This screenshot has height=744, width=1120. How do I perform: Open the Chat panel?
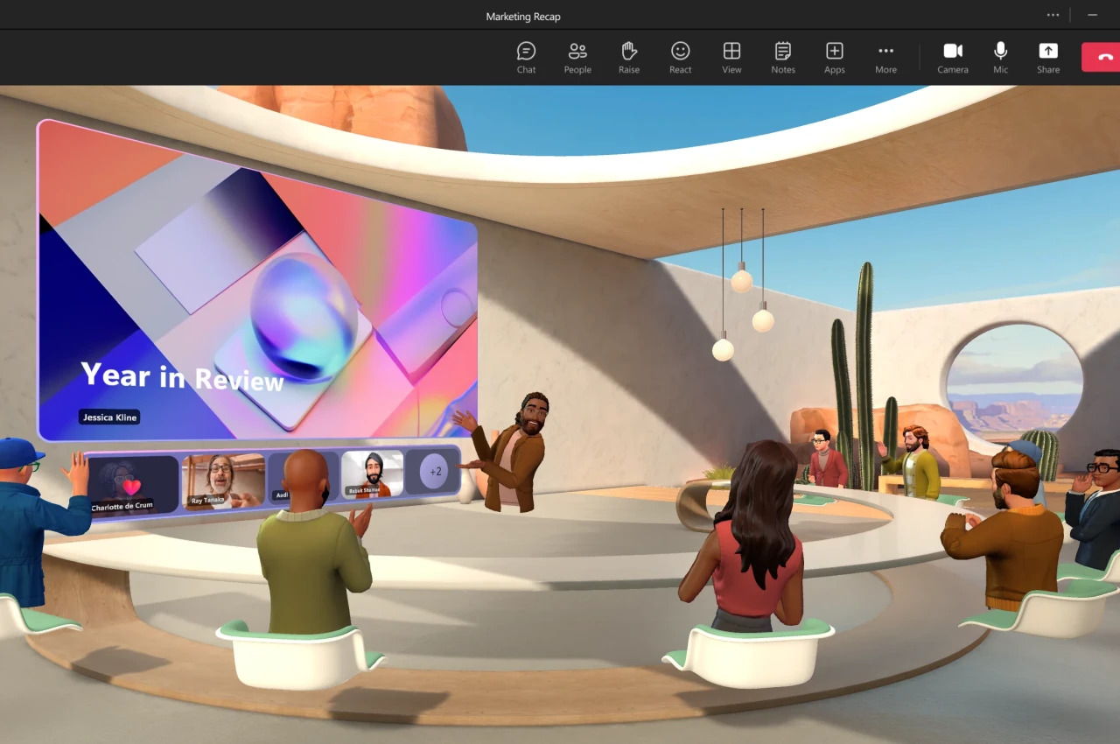pos(526,58)
